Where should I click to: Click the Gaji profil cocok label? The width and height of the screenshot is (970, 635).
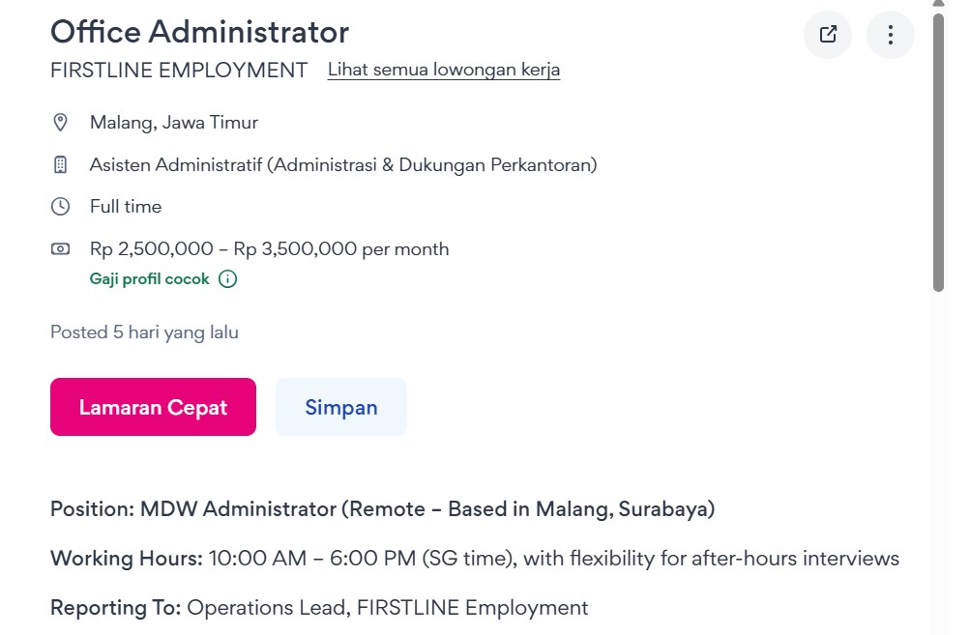tap(150, 279)
